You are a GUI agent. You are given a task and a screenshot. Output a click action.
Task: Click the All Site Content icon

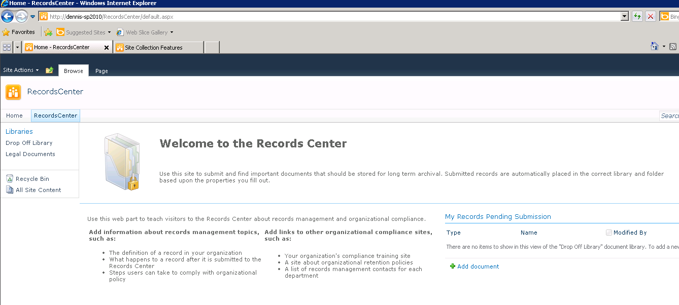pyautogui.click(x=10, y=189)
